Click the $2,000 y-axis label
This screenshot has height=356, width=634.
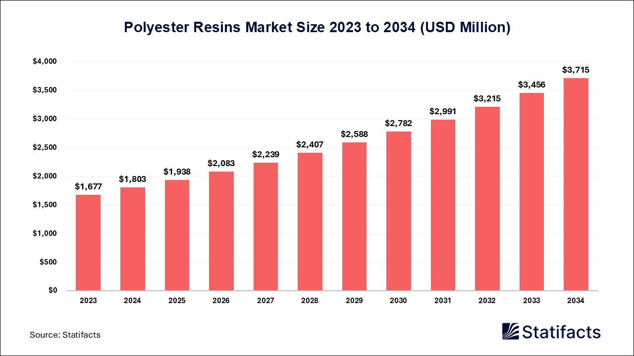coord(45,176)
